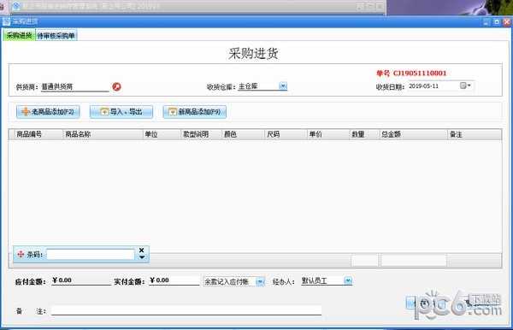This screenshot has height=330, width=513.
Task: Click the red move handle beside 条码
Action: click(21, 254)
